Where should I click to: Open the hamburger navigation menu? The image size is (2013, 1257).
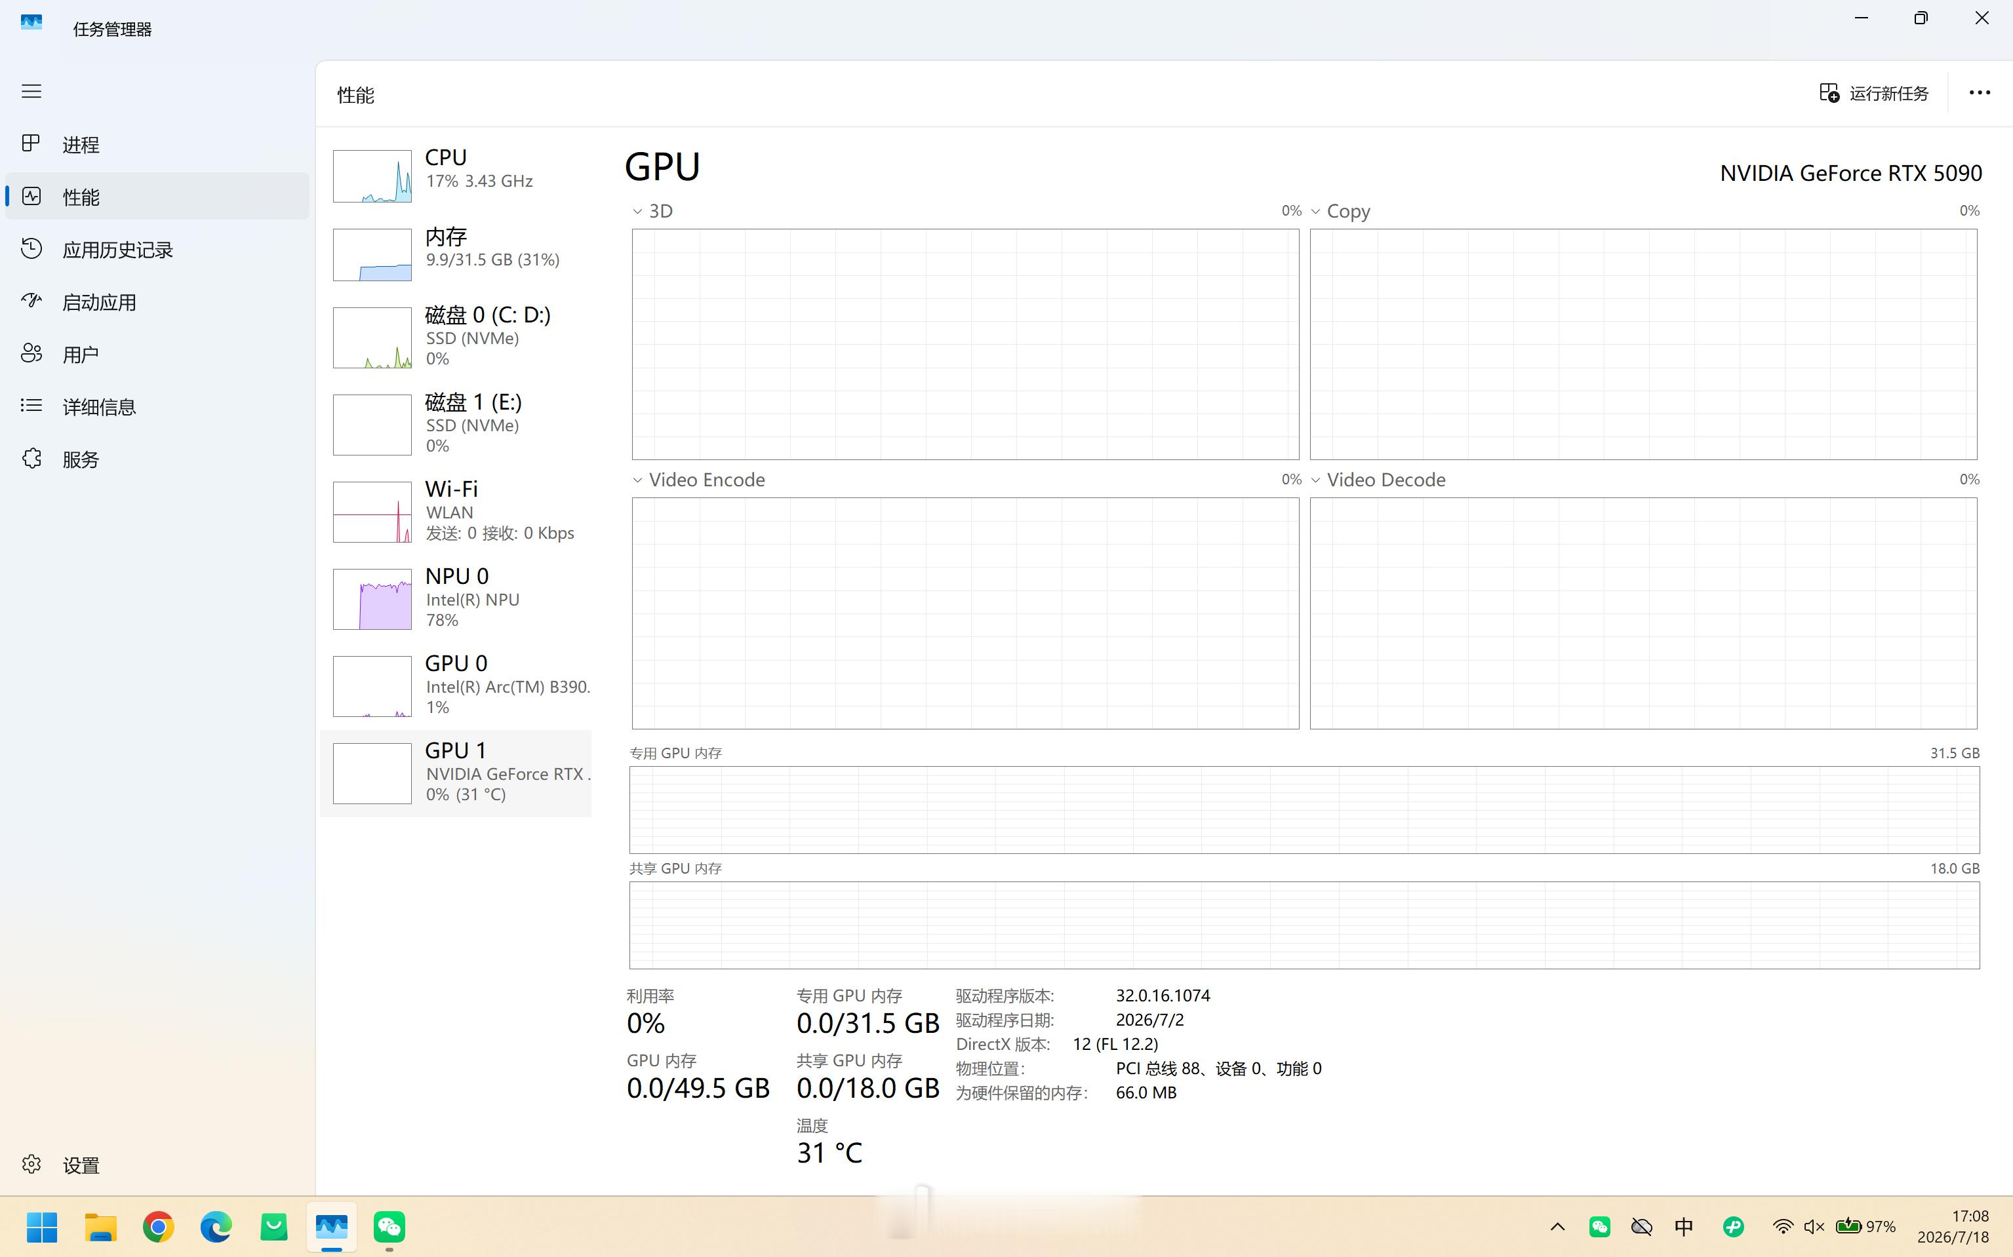tap(31, 92)
